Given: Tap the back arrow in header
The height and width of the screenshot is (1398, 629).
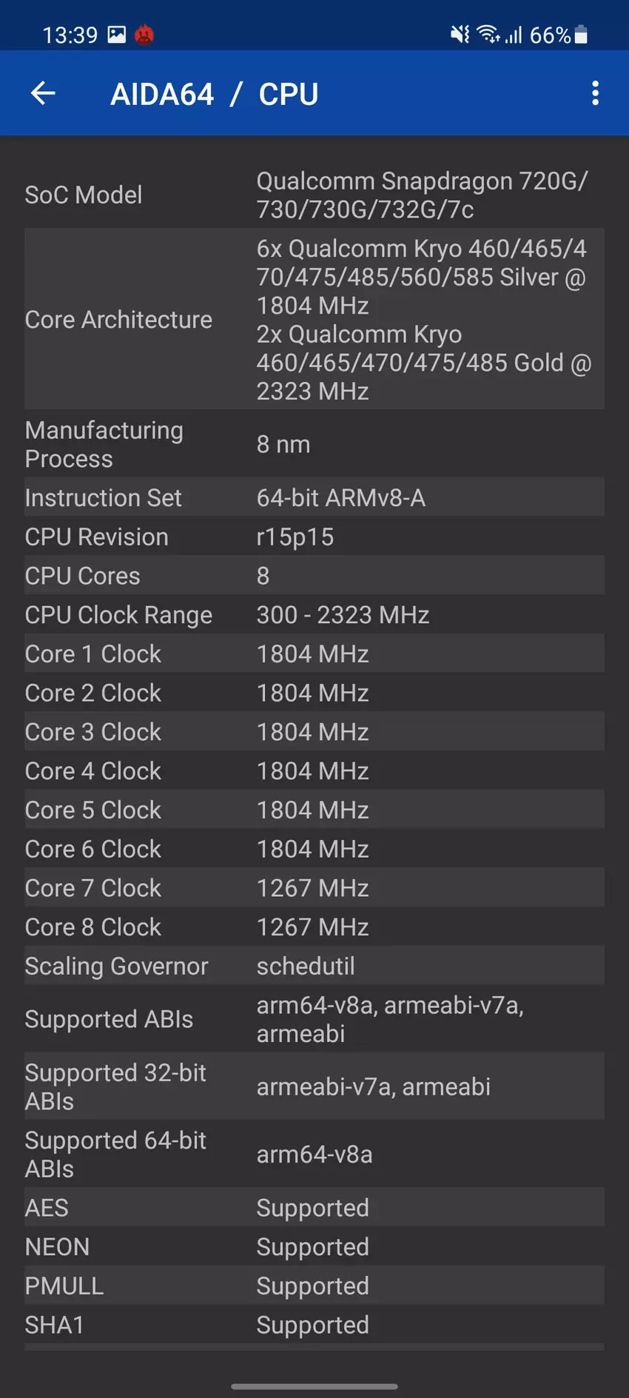Looking at the screenshot, I should click(43, 93).
